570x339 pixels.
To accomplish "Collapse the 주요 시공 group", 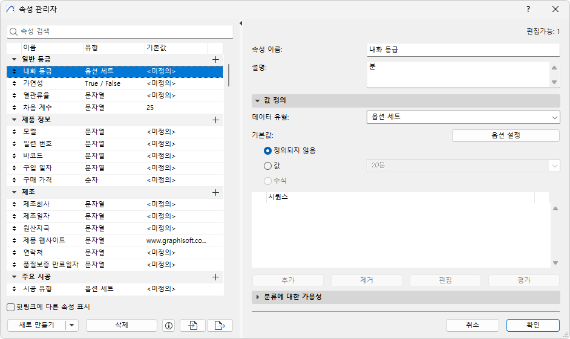I will pos(14,277).
